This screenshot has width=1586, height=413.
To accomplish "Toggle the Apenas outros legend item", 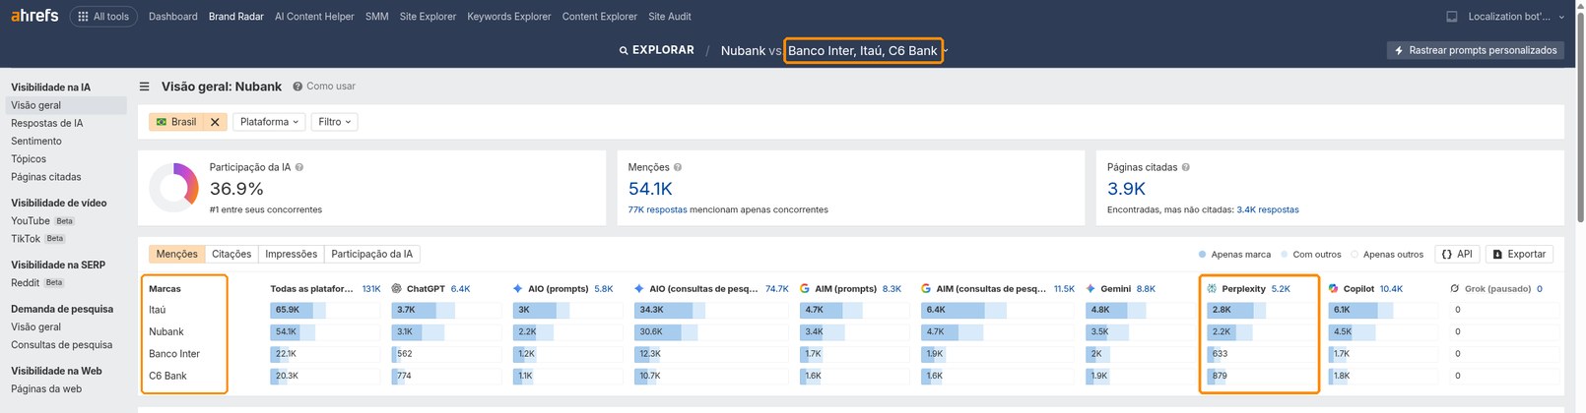I will click(1387, 255).
